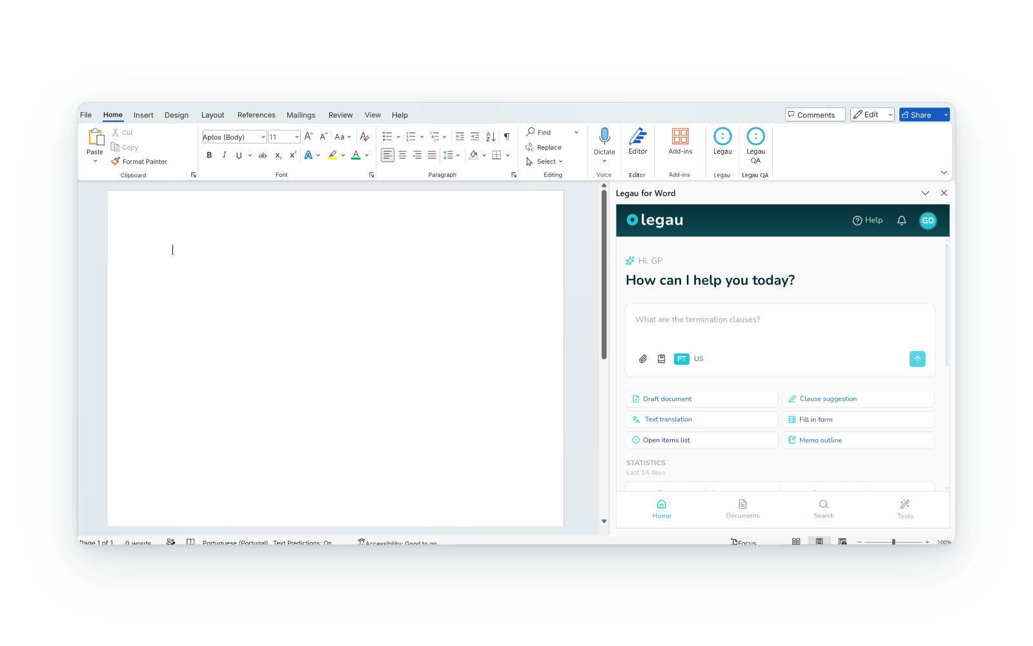
Task: Apply superscript formatting
Action: click(293, 155)
